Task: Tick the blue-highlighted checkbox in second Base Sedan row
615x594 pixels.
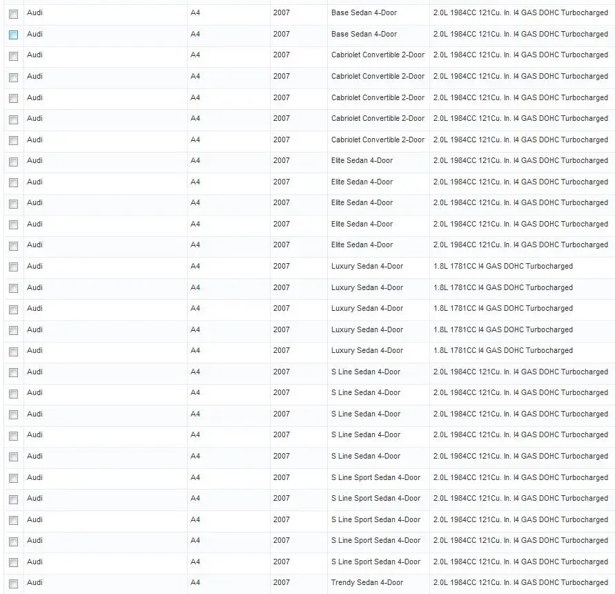Action: point(13,35)
